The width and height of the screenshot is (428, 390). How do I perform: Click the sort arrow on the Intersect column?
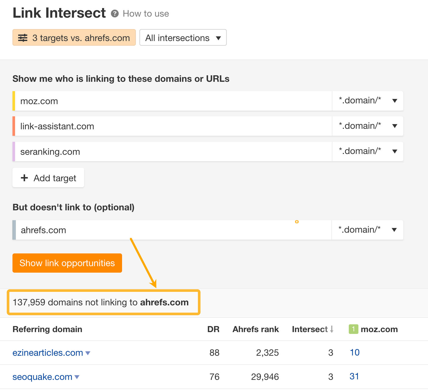tap(332, 329)
